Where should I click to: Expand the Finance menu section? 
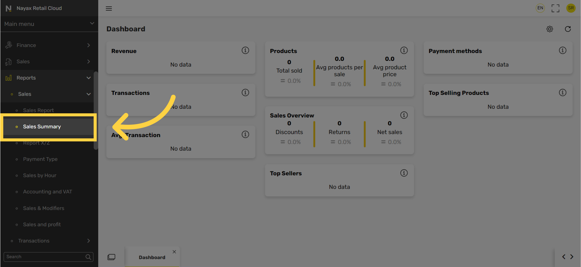pyautogui.click(x=48, y=45)
